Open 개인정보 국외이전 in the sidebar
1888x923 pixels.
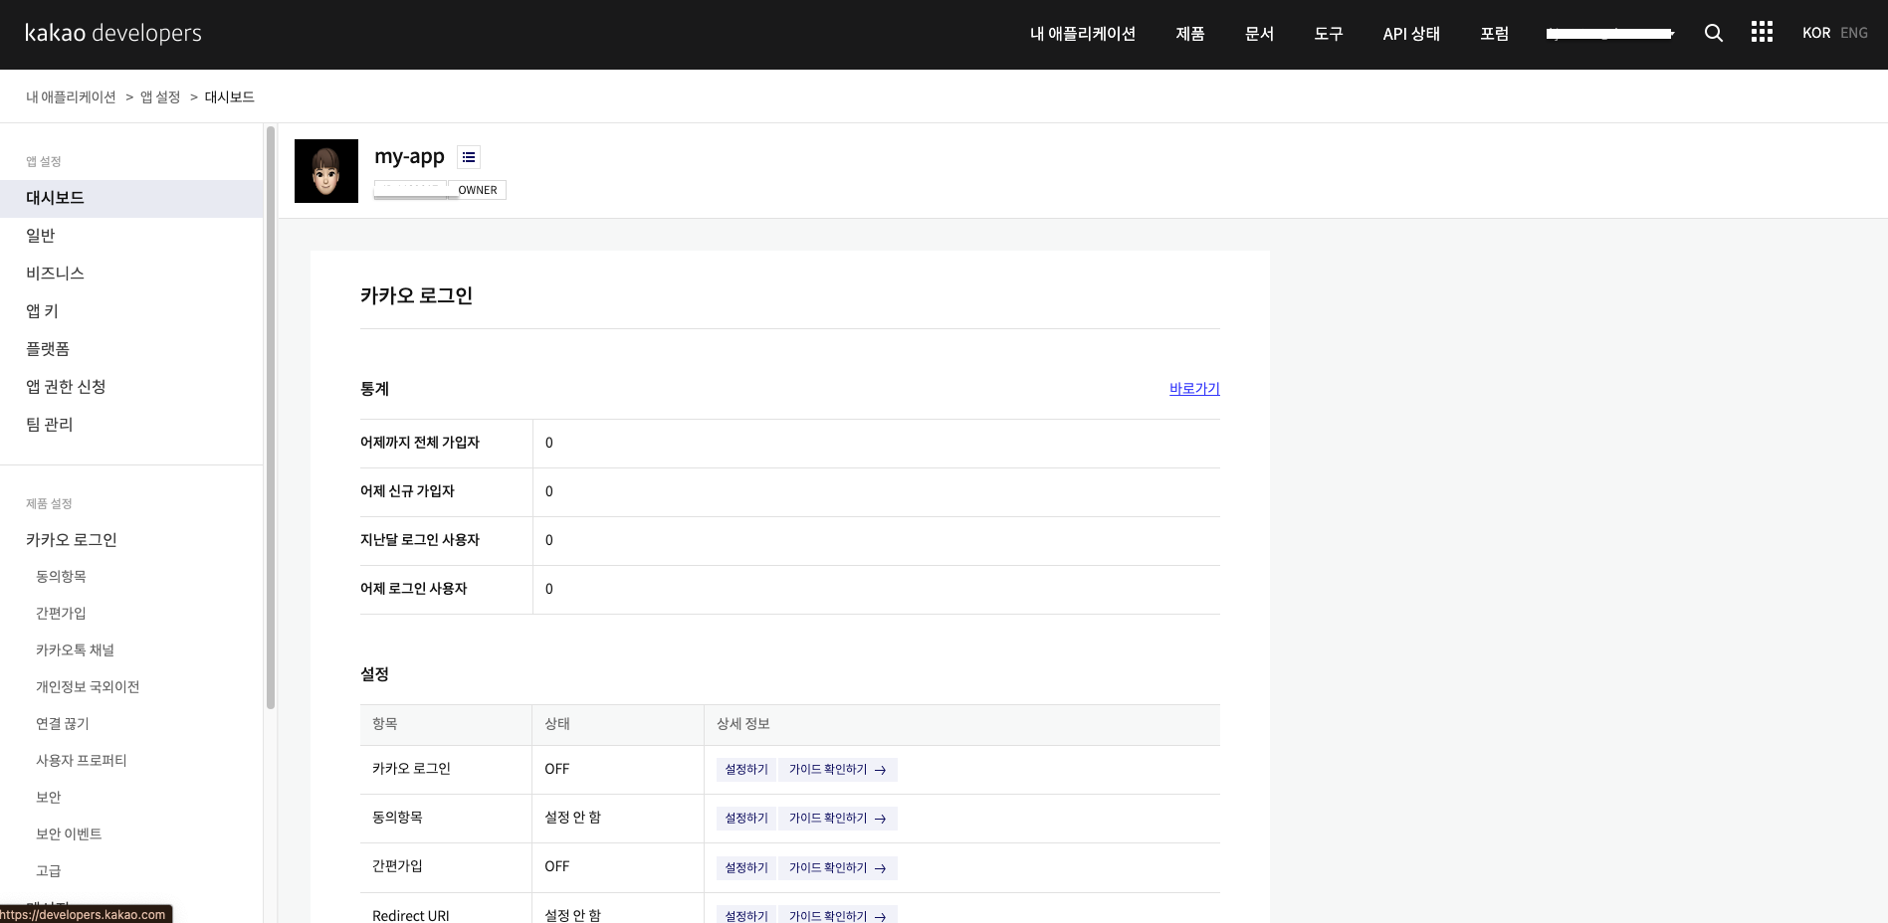88,687
